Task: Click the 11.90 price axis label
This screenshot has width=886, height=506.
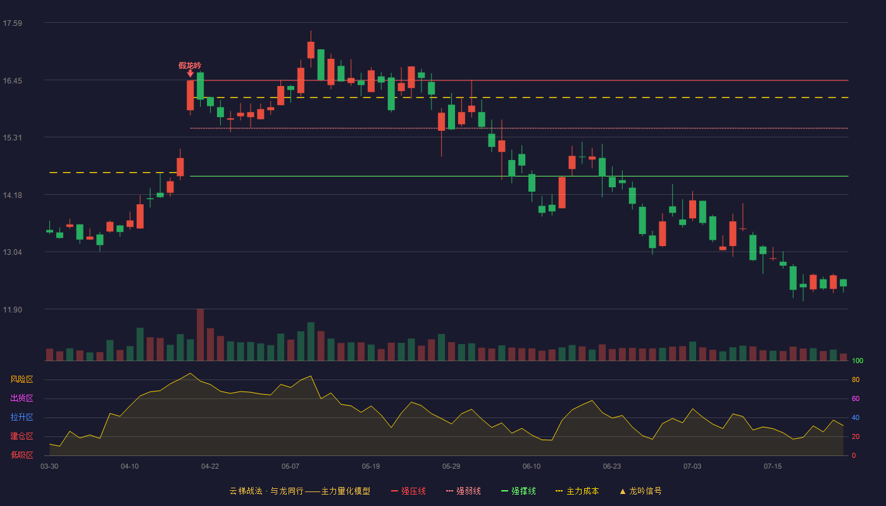Action: (x=13, y=310)
